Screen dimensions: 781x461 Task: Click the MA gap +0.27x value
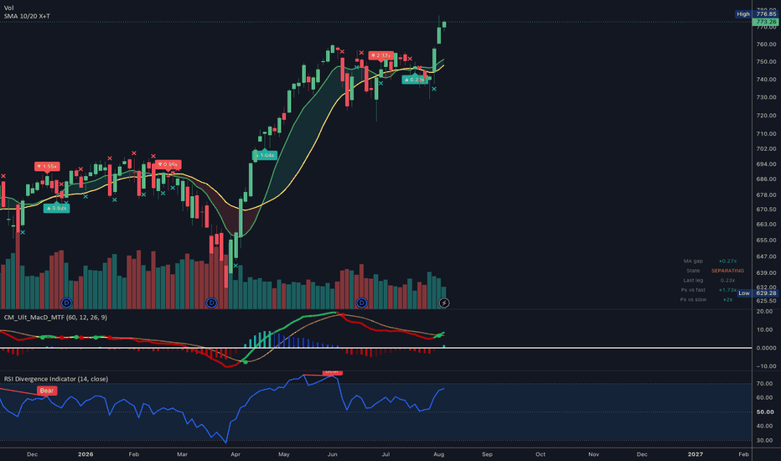tap(727, 262)
